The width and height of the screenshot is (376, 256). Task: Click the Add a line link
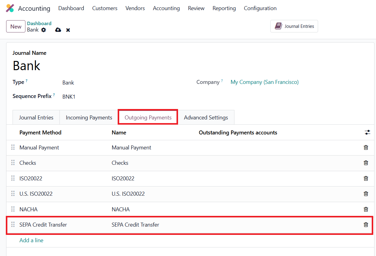(x=31, y=240)
